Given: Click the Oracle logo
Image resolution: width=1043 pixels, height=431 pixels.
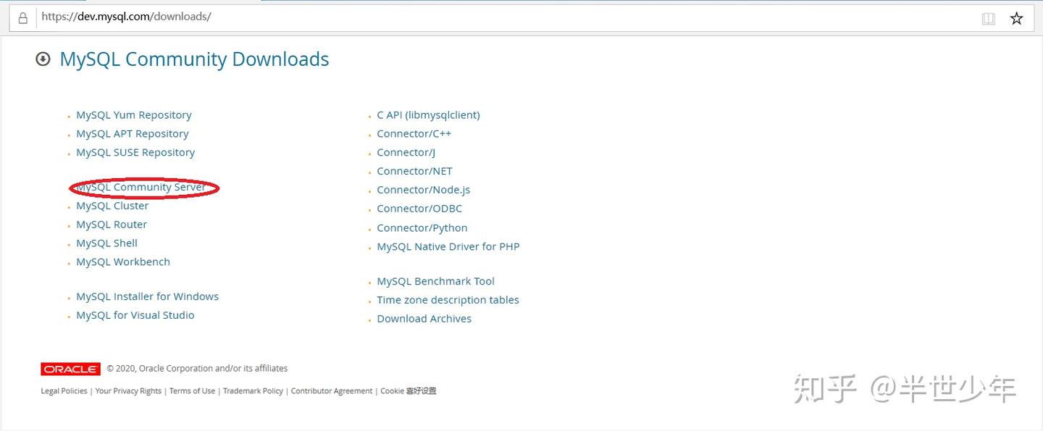Looking at the screenshot, I should (70, 369).
